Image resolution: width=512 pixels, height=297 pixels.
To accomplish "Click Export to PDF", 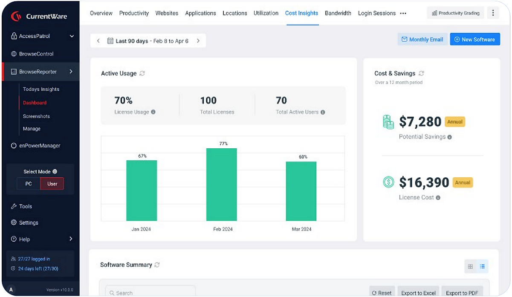I will pyautogui.click(x=462, y=292).
